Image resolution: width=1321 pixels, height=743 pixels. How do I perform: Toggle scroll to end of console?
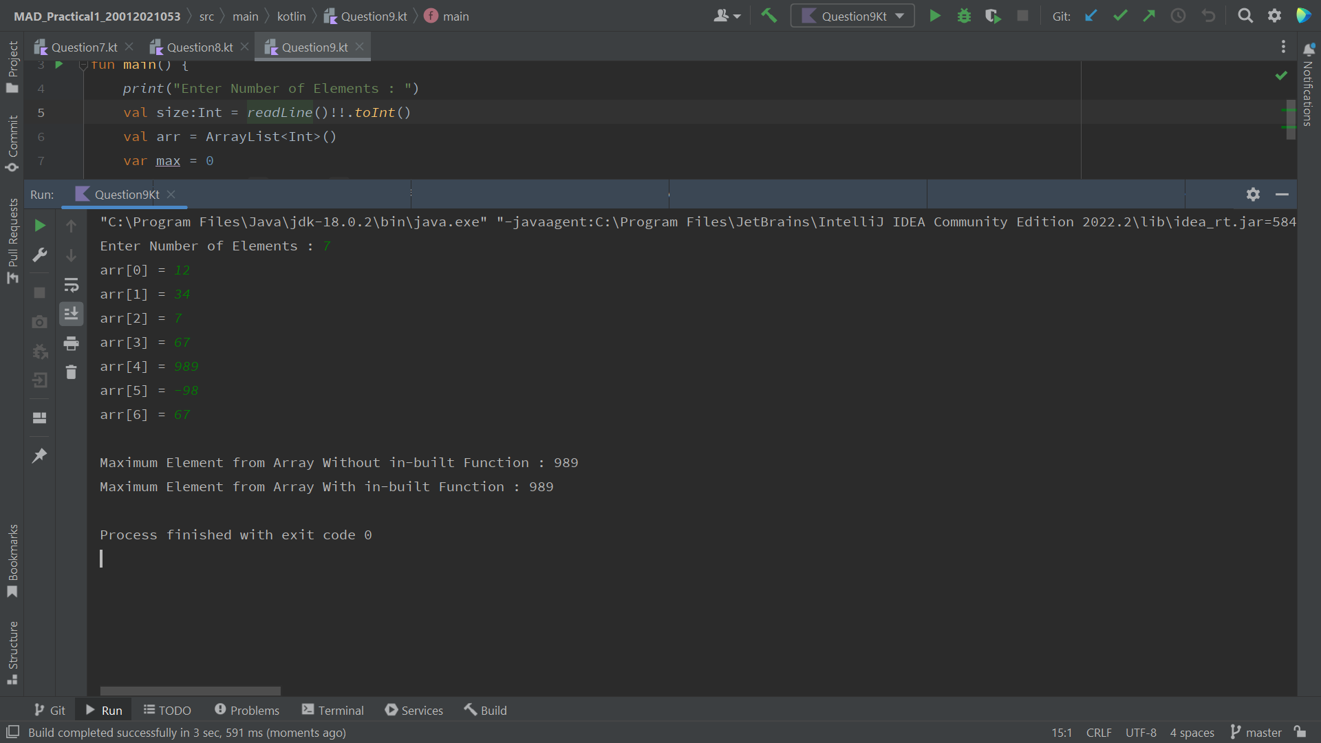[71, 314]
